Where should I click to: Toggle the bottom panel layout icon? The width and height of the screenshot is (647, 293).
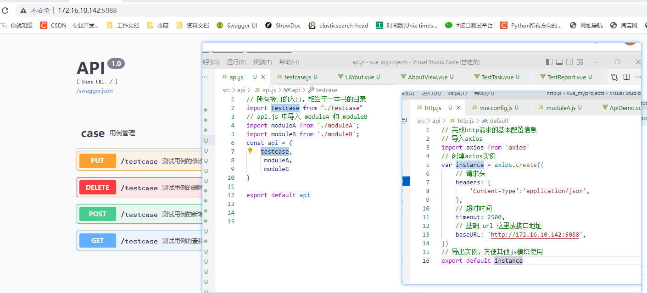pyautogui.click(x=559, y=62)
